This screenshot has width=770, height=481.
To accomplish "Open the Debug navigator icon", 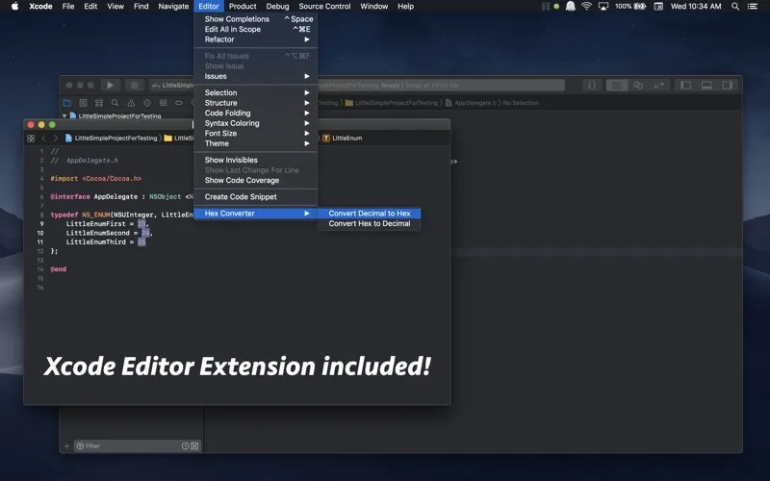I will 163,103.
